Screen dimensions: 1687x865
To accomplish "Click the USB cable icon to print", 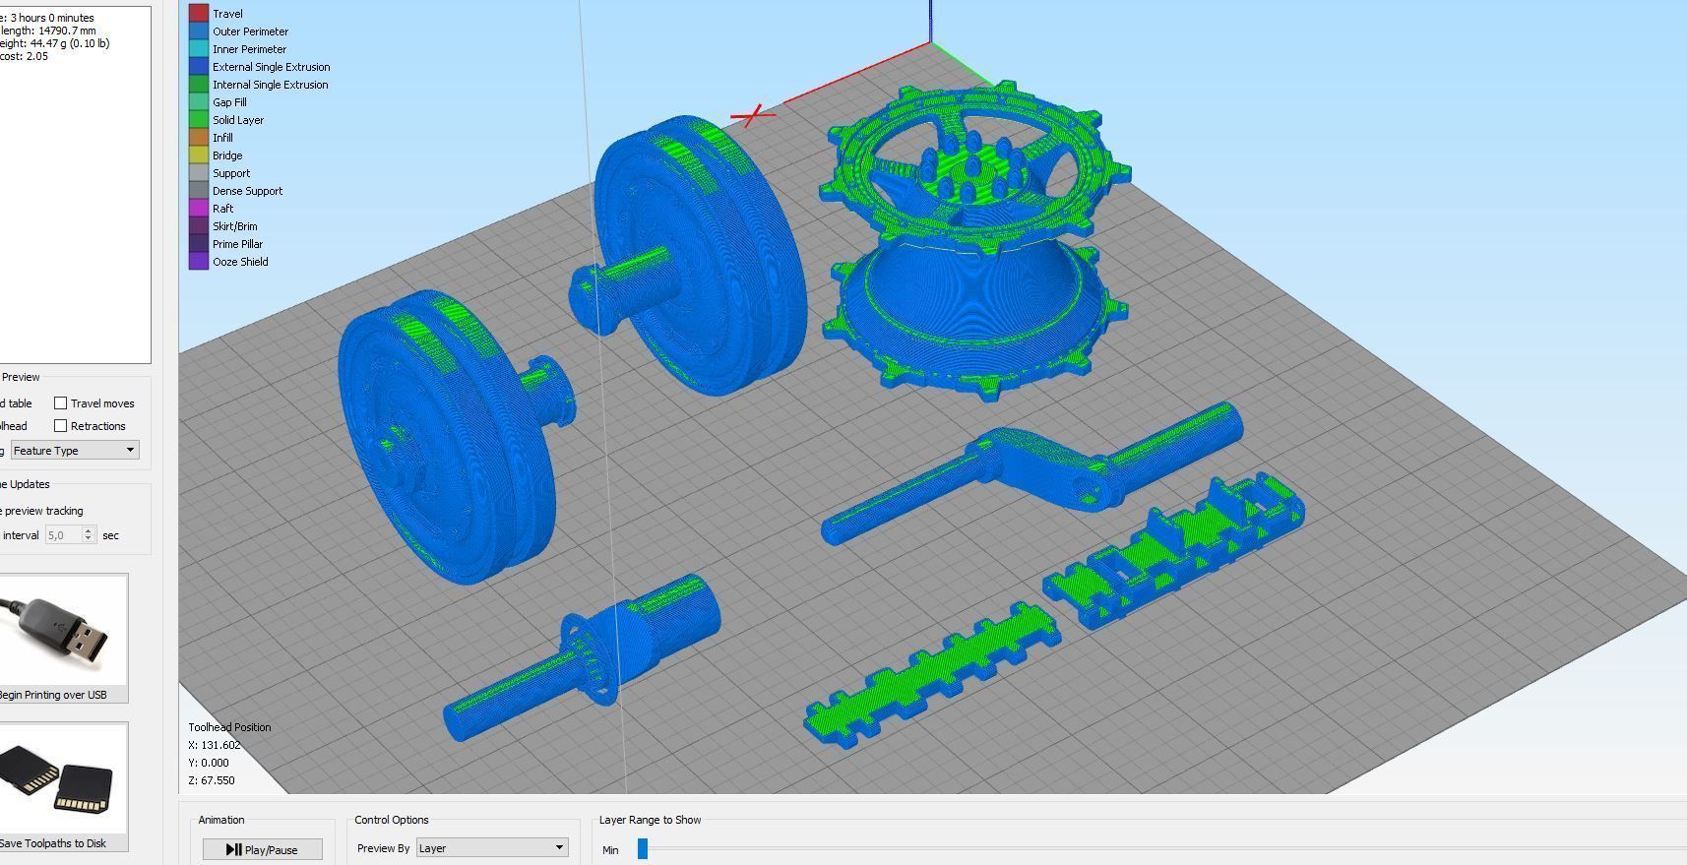I will tap(61, 630).
